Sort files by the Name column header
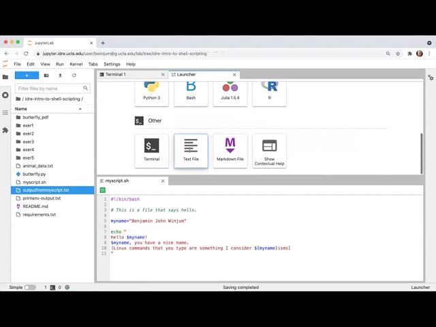Image resolution: width=436 pixels, height=327 pixels. 48,109
